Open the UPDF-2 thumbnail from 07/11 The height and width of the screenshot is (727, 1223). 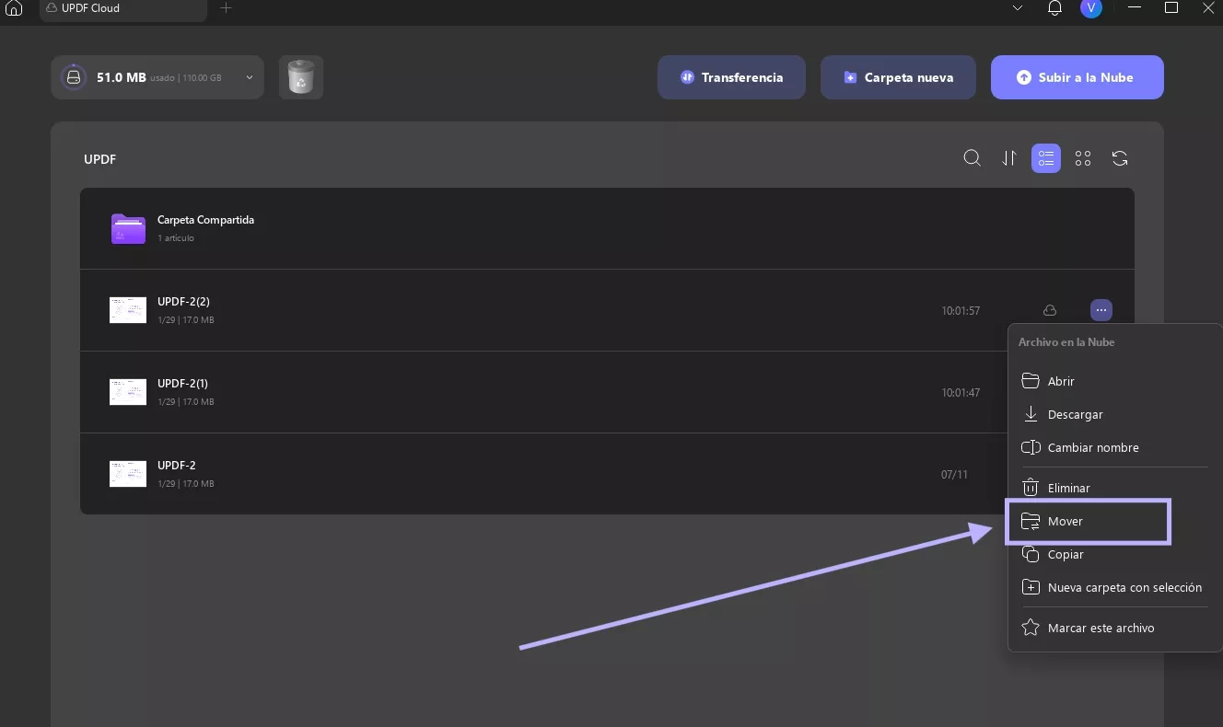point(128,474)
